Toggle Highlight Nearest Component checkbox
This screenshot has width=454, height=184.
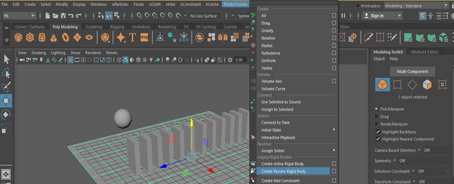click(x=378, y=139)
